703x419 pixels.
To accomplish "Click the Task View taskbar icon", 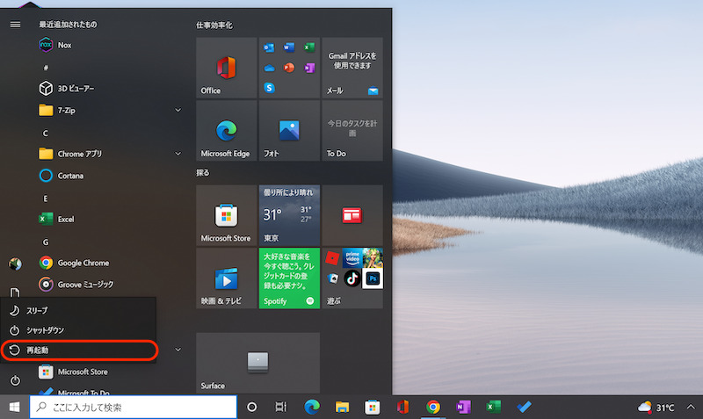I will pyautogui.click(x=280, y=407).
